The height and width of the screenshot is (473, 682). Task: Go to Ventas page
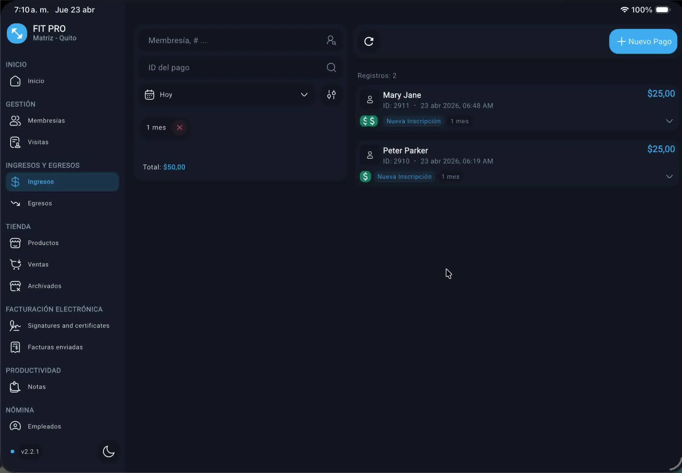(x=62, y=264)
